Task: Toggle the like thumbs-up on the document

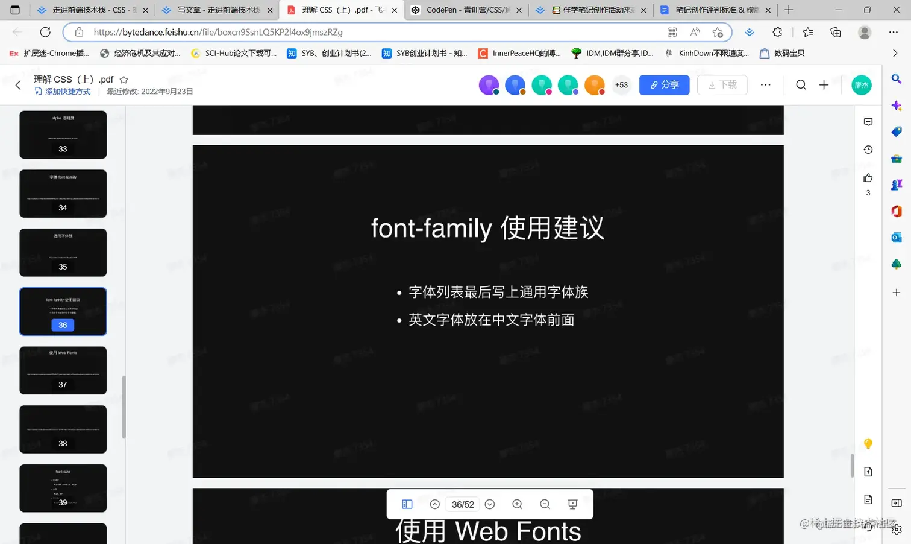Action: 868,177
